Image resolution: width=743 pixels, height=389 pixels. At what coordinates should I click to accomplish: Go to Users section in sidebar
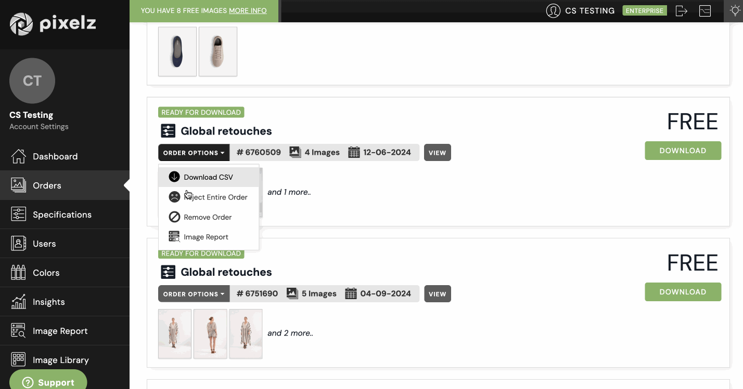(x=44, y=244)
